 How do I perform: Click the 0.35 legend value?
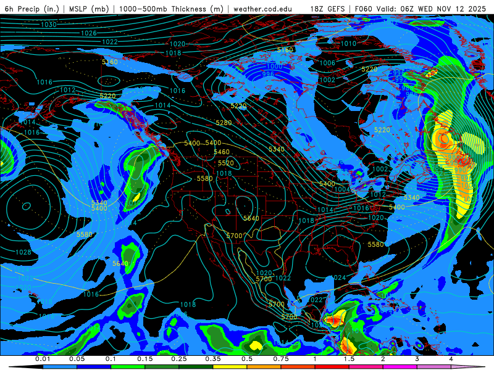click(213, 359)
